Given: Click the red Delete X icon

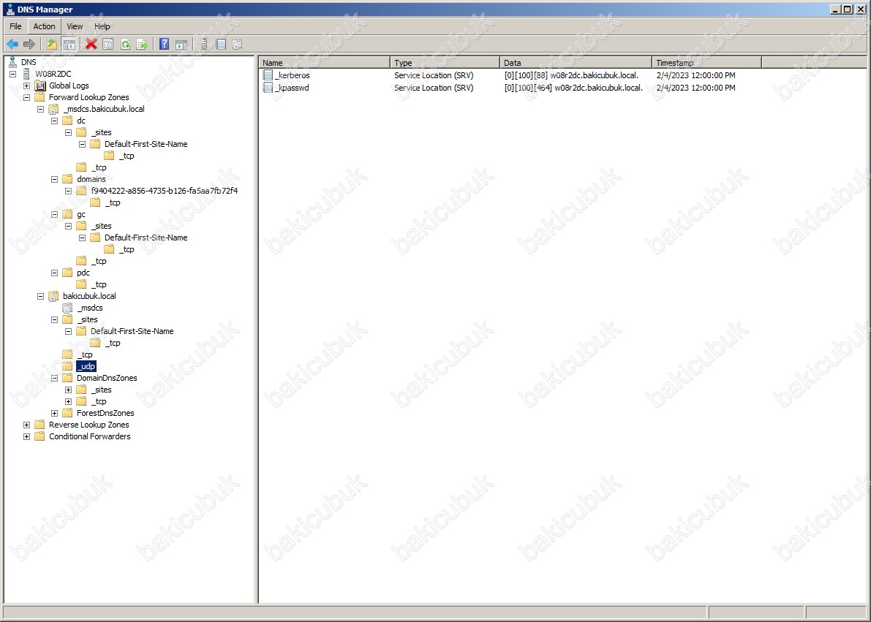Looking at the screenshot, I should pyautogui.click(x=91, y=45).
